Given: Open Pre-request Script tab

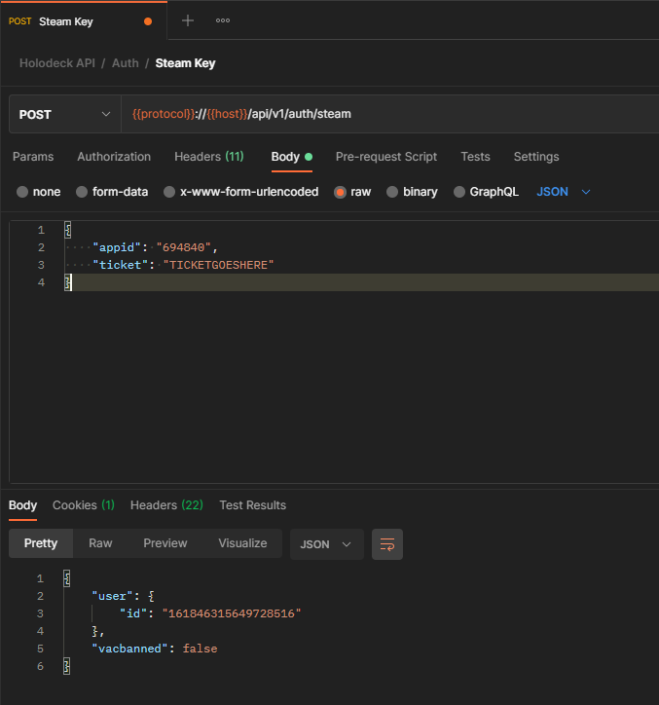Looking at the screenshot, I should pos(386,157).
